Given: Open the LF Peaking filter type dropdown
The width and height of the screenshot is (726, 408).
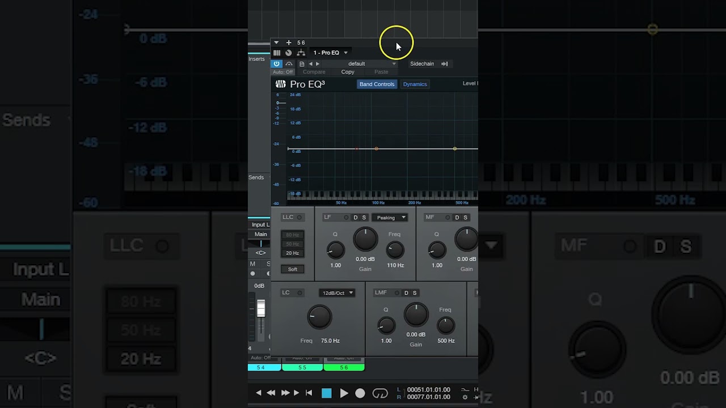Looking at the screenshot, I should coord(390,218).
